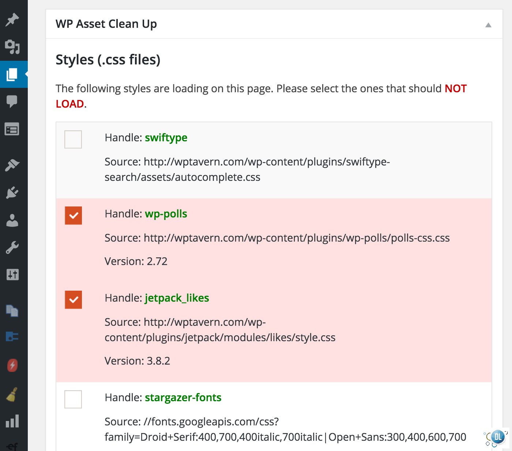Screen dimensions: 512x451
Task: Open Appearance via the paintbrush icon
Action: (12, 165)
